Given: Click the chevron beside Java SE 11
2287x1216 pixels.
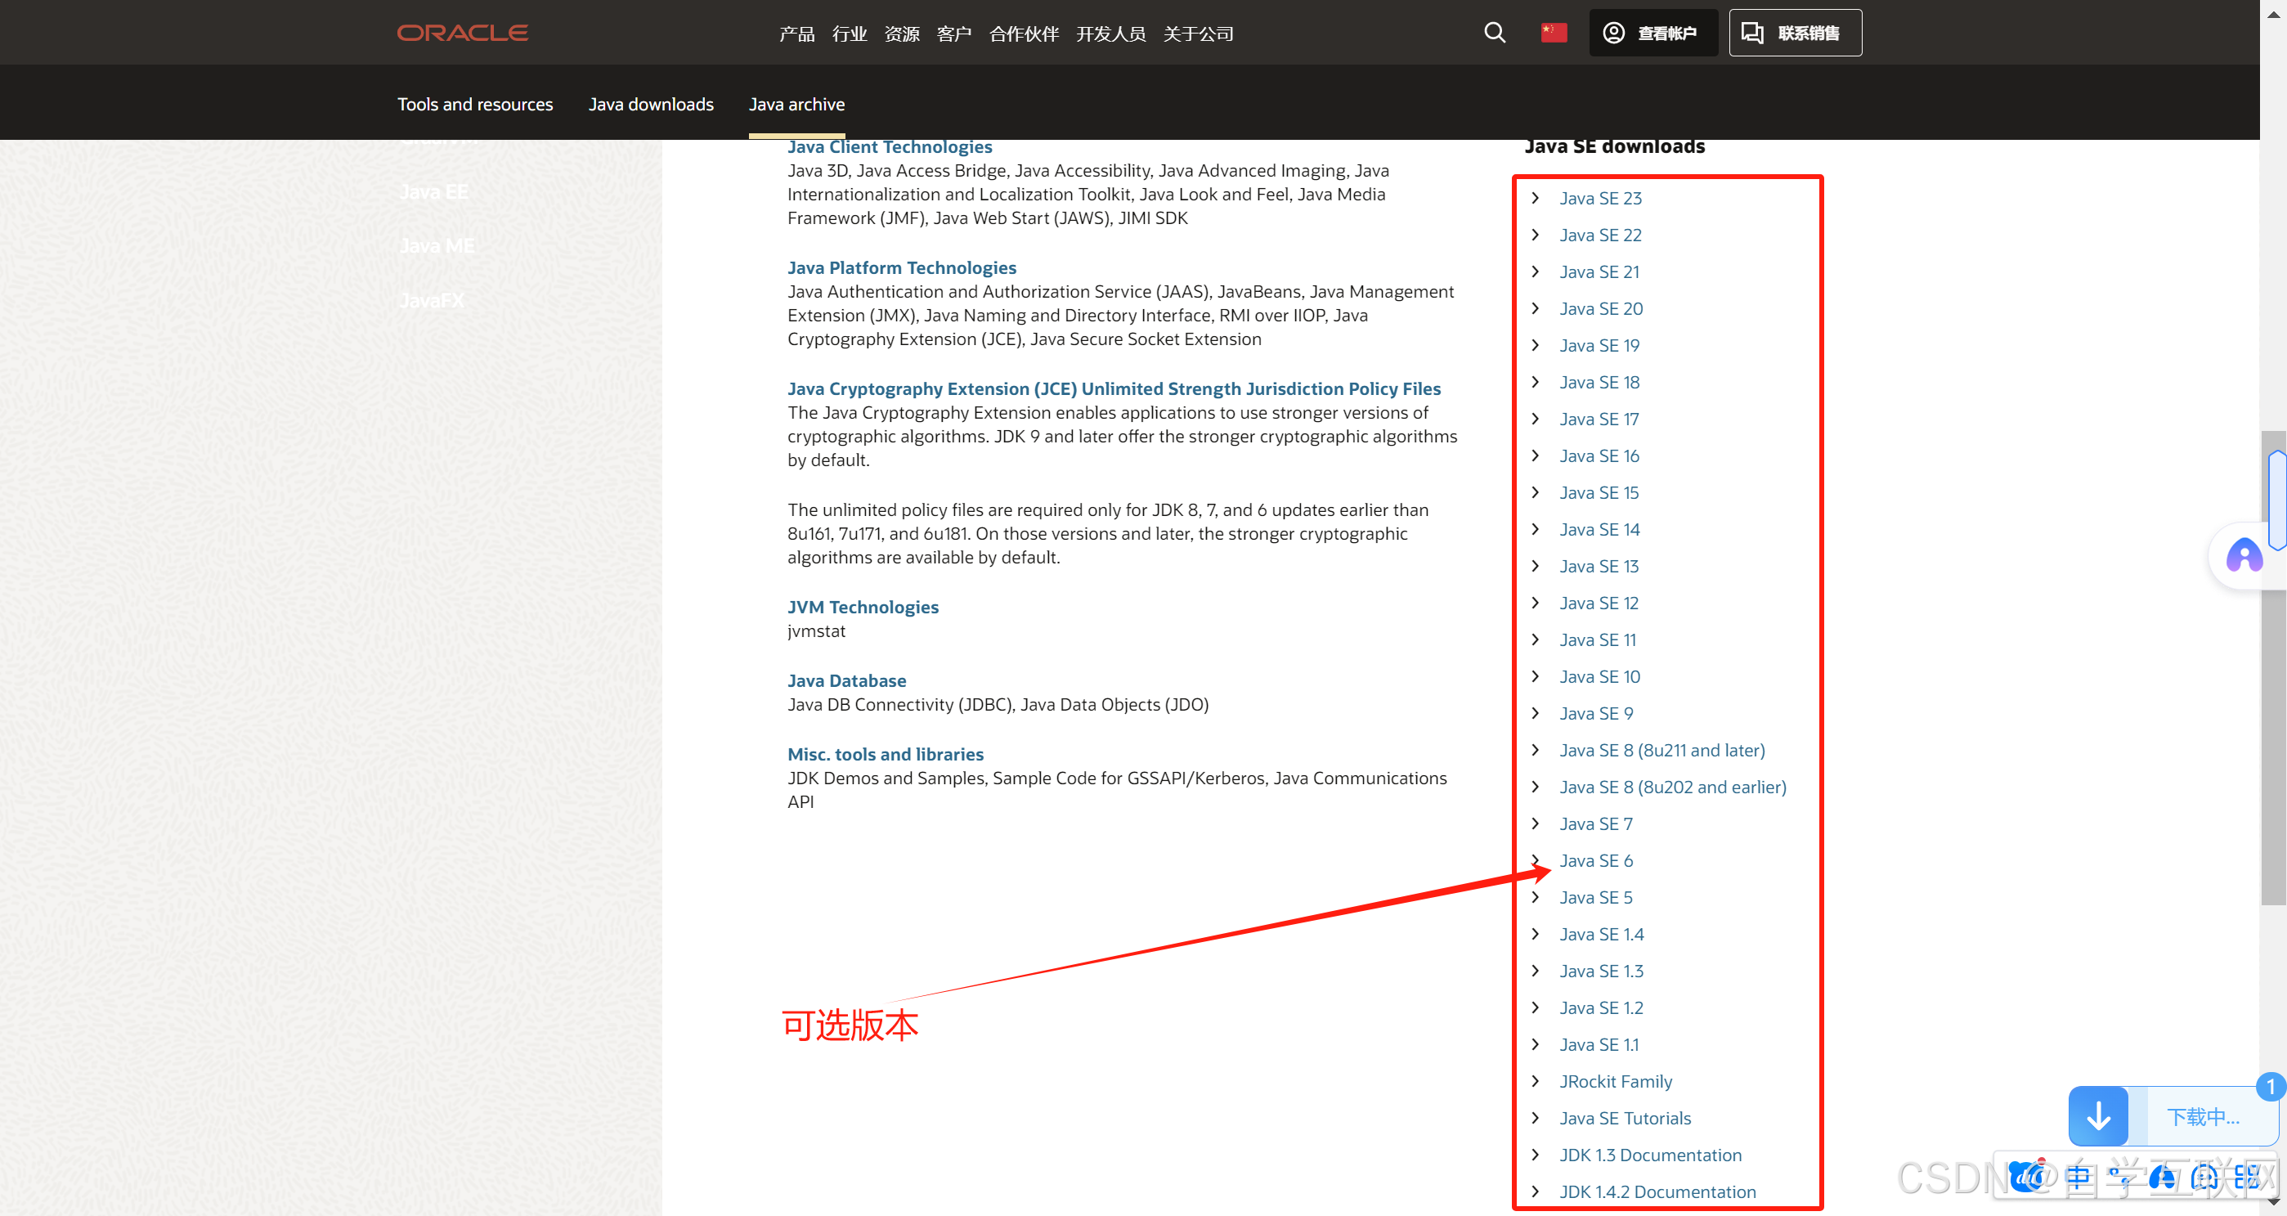Looking at the screenshot, I should point(1535,639).
